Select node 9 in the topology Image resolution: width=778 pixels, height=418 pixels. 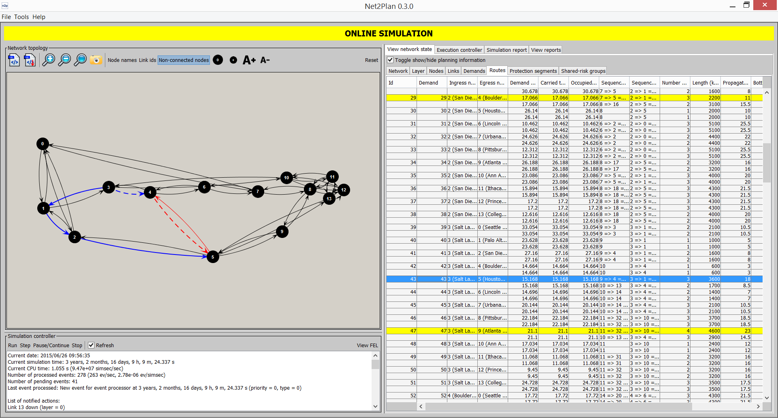[282, 231]
